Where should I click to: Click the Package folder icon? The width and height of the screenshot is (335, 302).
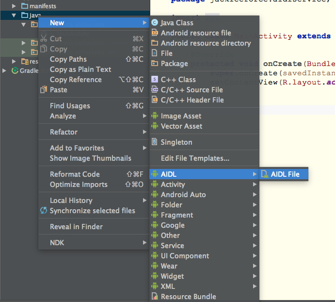(x=155, y=64)
